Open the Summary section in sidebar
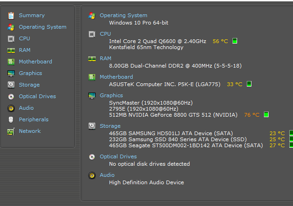The width and height of the screenshot is (293, 206). coord(32,15)
